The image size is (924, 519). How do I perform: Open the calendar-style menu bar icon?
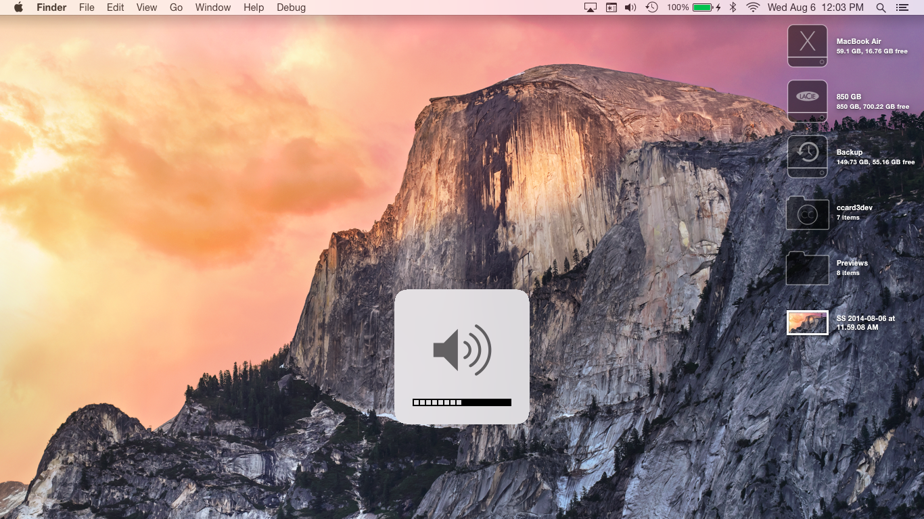pyautogui.click(x=611, y=7)
